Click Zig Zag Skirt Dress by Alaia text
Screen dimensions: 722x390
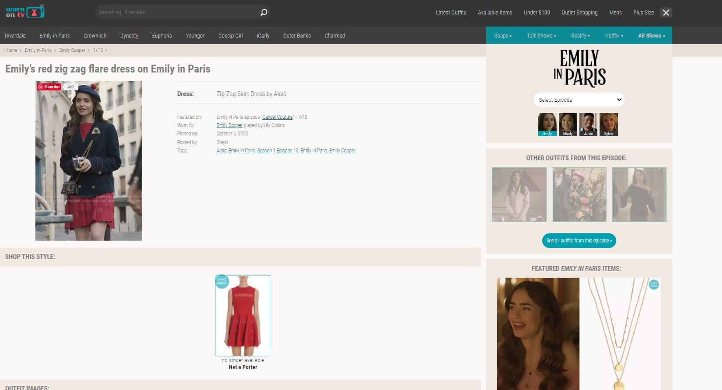point(251,94)
